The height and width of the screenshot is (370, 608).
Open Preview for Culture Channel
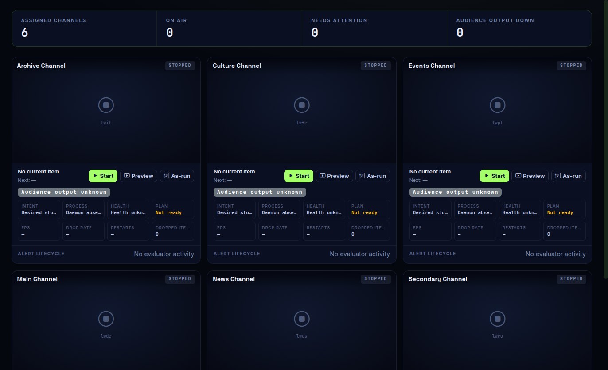click(335, 176)
